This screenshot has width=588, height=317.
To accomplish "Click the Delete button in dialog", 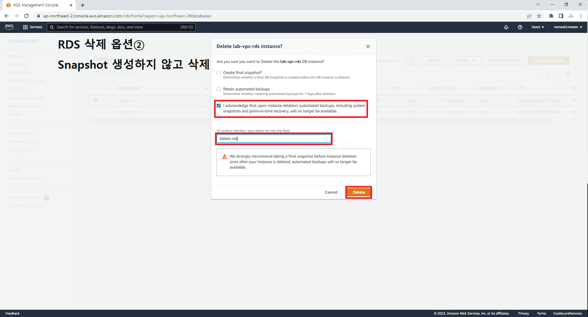I will tap(359, 192).
